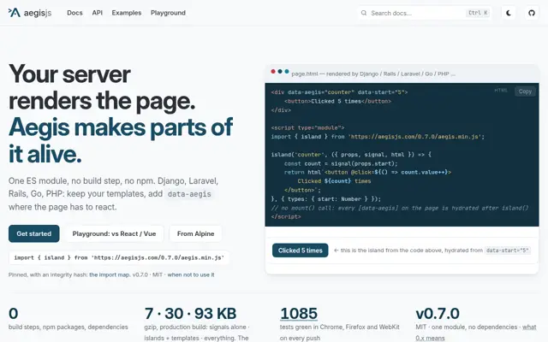Click the red window dot

(273, 72)
